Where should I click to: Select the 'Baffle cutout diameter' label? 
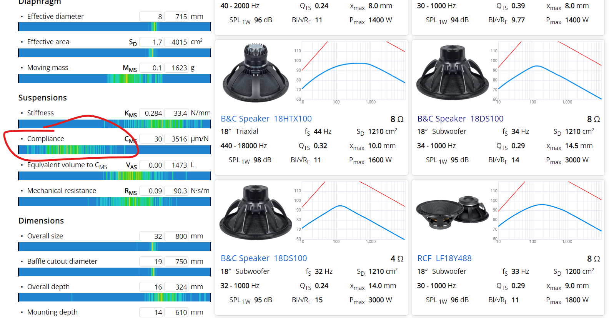click(x=62, y=261)
